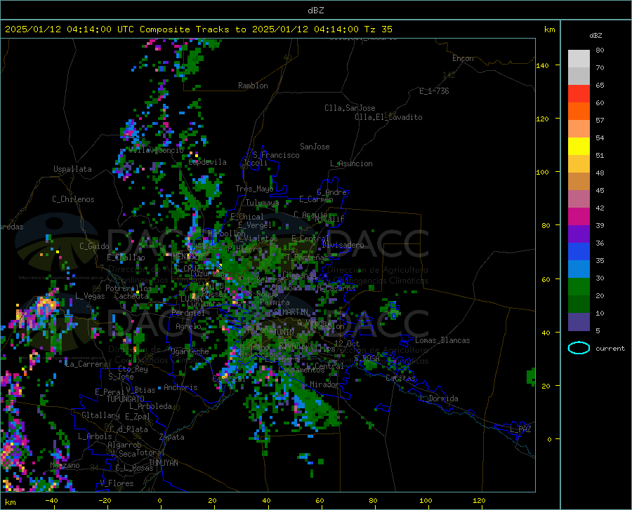The image size is (632, 510).
Task: Click the cyan 'current' ellipse legend symbol
Action: (579, 348)
